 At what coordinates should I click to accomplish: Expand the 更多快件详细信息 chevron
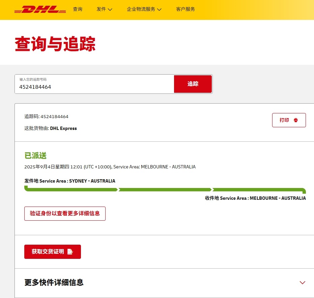pos(303,282)
